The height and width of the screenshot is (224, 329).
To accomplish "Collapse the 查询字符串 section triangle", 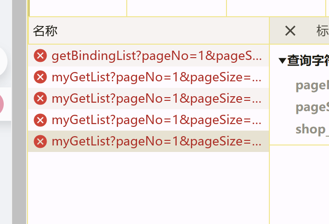I will 282,61.
